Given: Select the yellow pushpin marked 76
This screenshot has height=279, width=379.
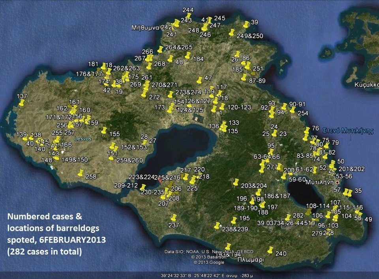Looking at the screenshot, I should point(307,131).
